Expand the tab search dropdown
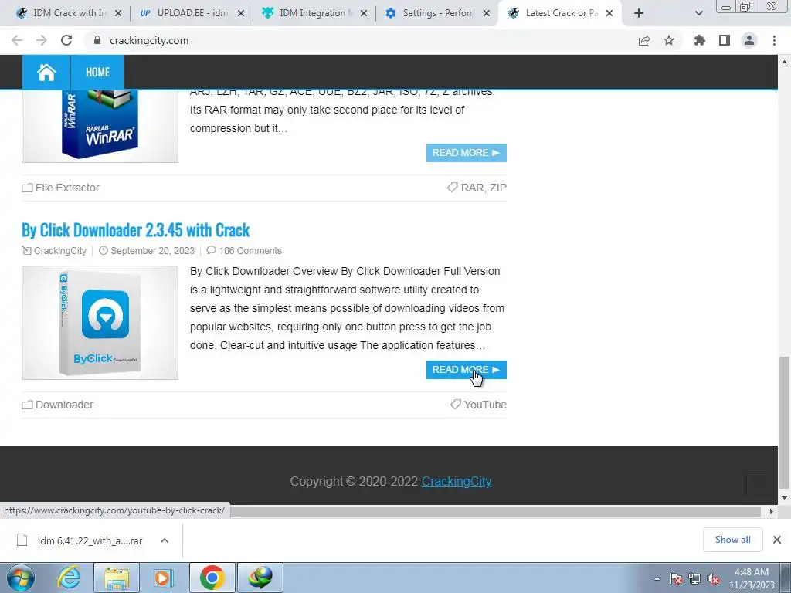The width and height of the screenshot is (791, 593). (x=698, y=14)
